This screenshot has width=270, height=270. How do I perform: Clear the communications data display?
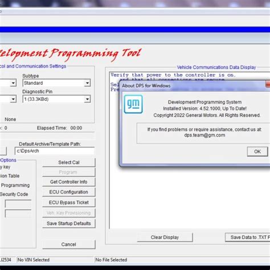[165, 238]
